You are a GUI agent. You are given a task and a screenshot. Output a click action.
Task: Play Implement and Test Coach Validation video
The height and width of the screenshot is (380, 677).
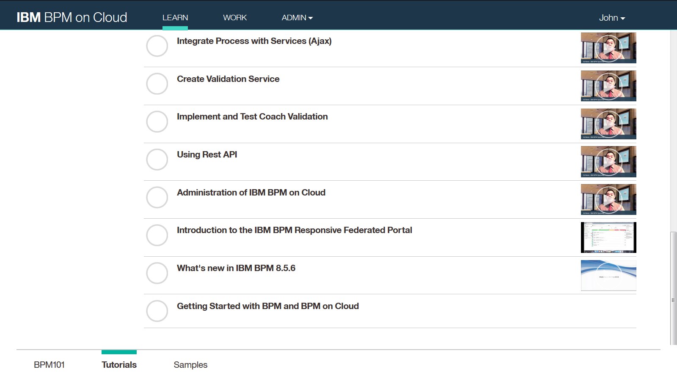[x=608, y=124]
